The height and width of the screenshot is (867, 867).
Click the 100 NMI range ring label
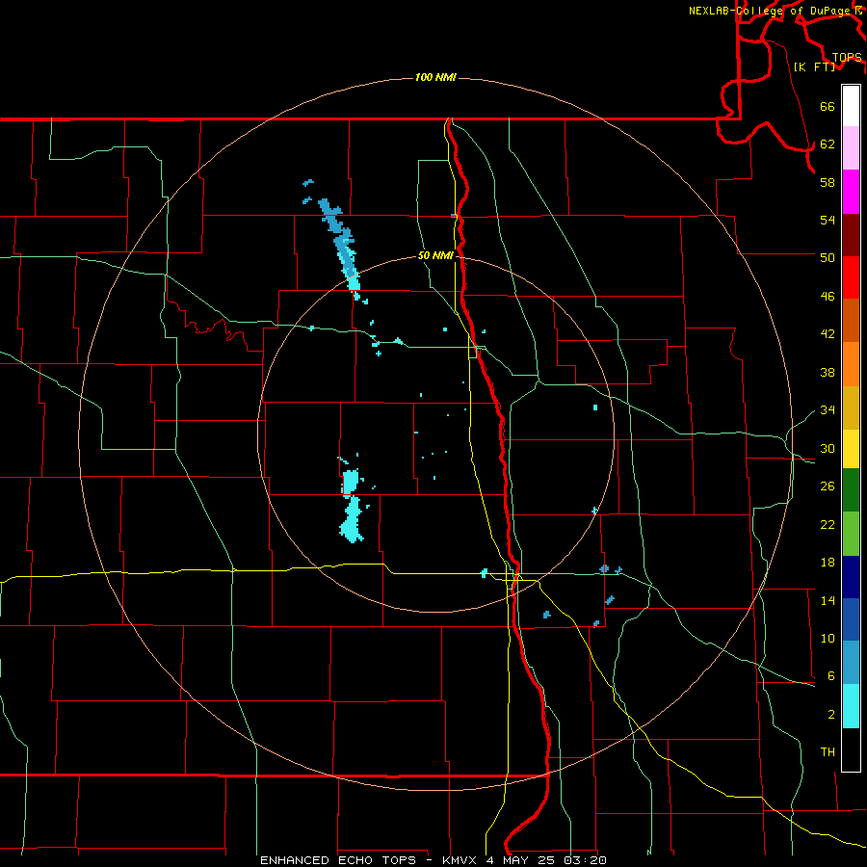point(435,77)
